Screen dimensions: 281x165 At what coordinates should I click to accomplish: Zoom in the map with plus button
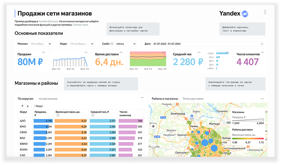coord(153,127)
